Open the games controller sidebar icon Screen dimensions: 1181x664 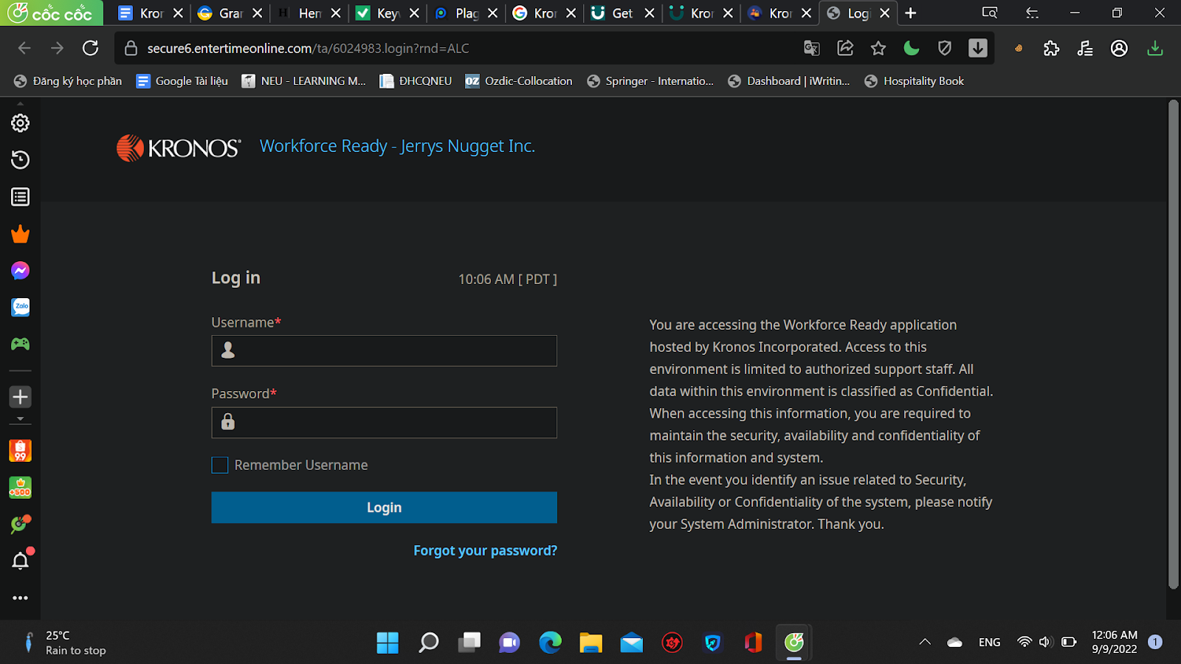pos(21,344)
